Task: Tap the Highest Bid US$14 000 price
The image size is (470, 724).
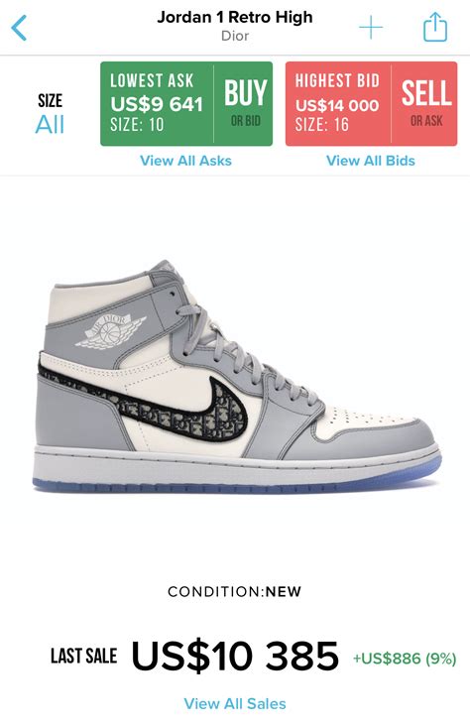Action: [337, 105]
